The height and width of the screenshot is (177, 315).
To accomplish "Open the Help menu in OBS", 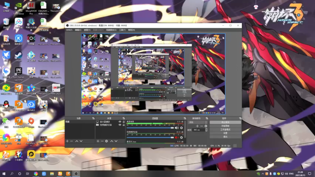I will 132,30.
